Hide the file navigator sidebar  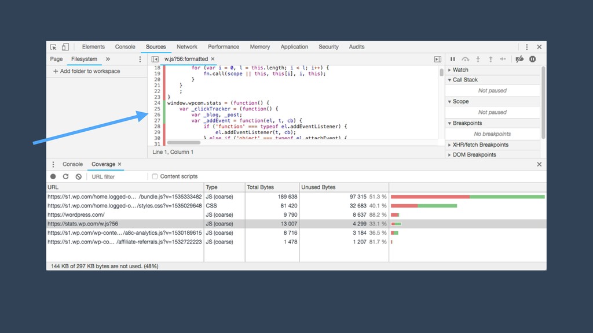coord(155,59)
